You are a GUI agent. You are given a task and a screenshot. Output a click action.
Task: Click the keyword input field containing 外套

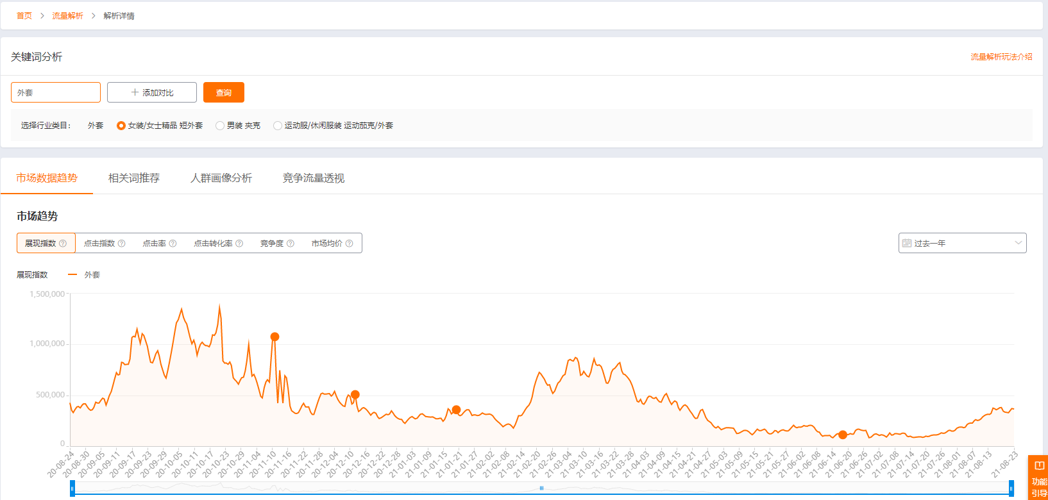(x=56, y=92)
